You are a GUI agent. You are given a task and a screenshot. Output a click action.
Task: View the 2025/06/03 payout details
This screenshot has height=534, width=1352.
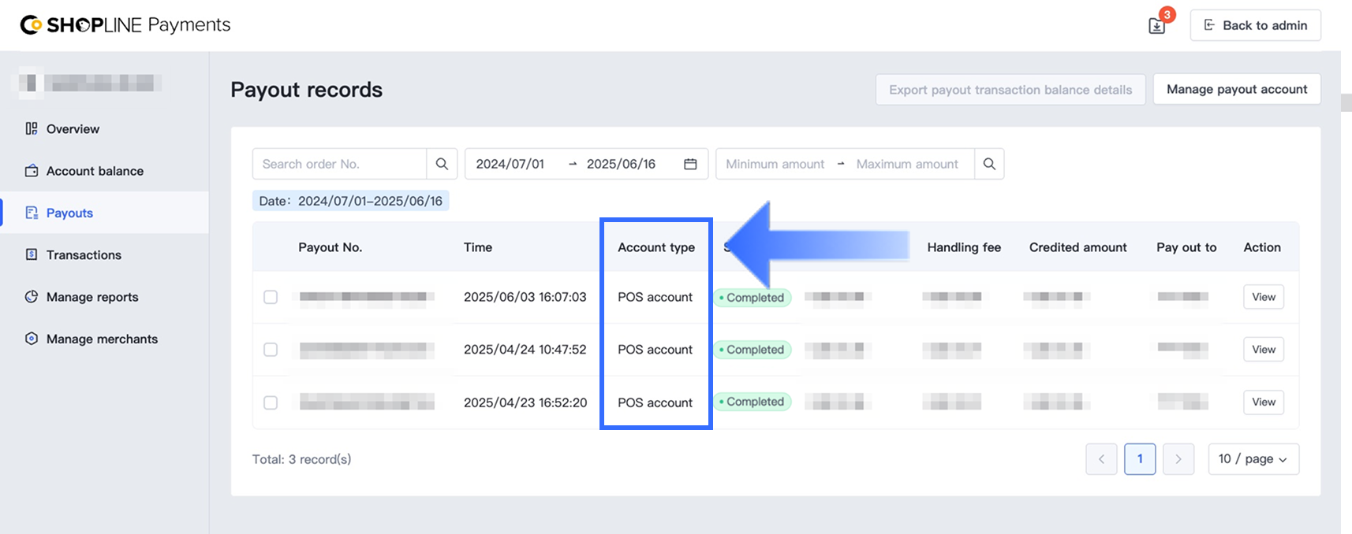[1263, 297]
